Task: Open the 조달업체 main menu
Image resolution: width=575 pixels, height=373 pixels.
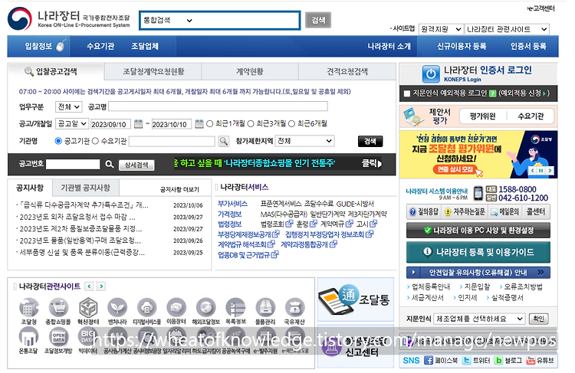Action: click(145, 47)
